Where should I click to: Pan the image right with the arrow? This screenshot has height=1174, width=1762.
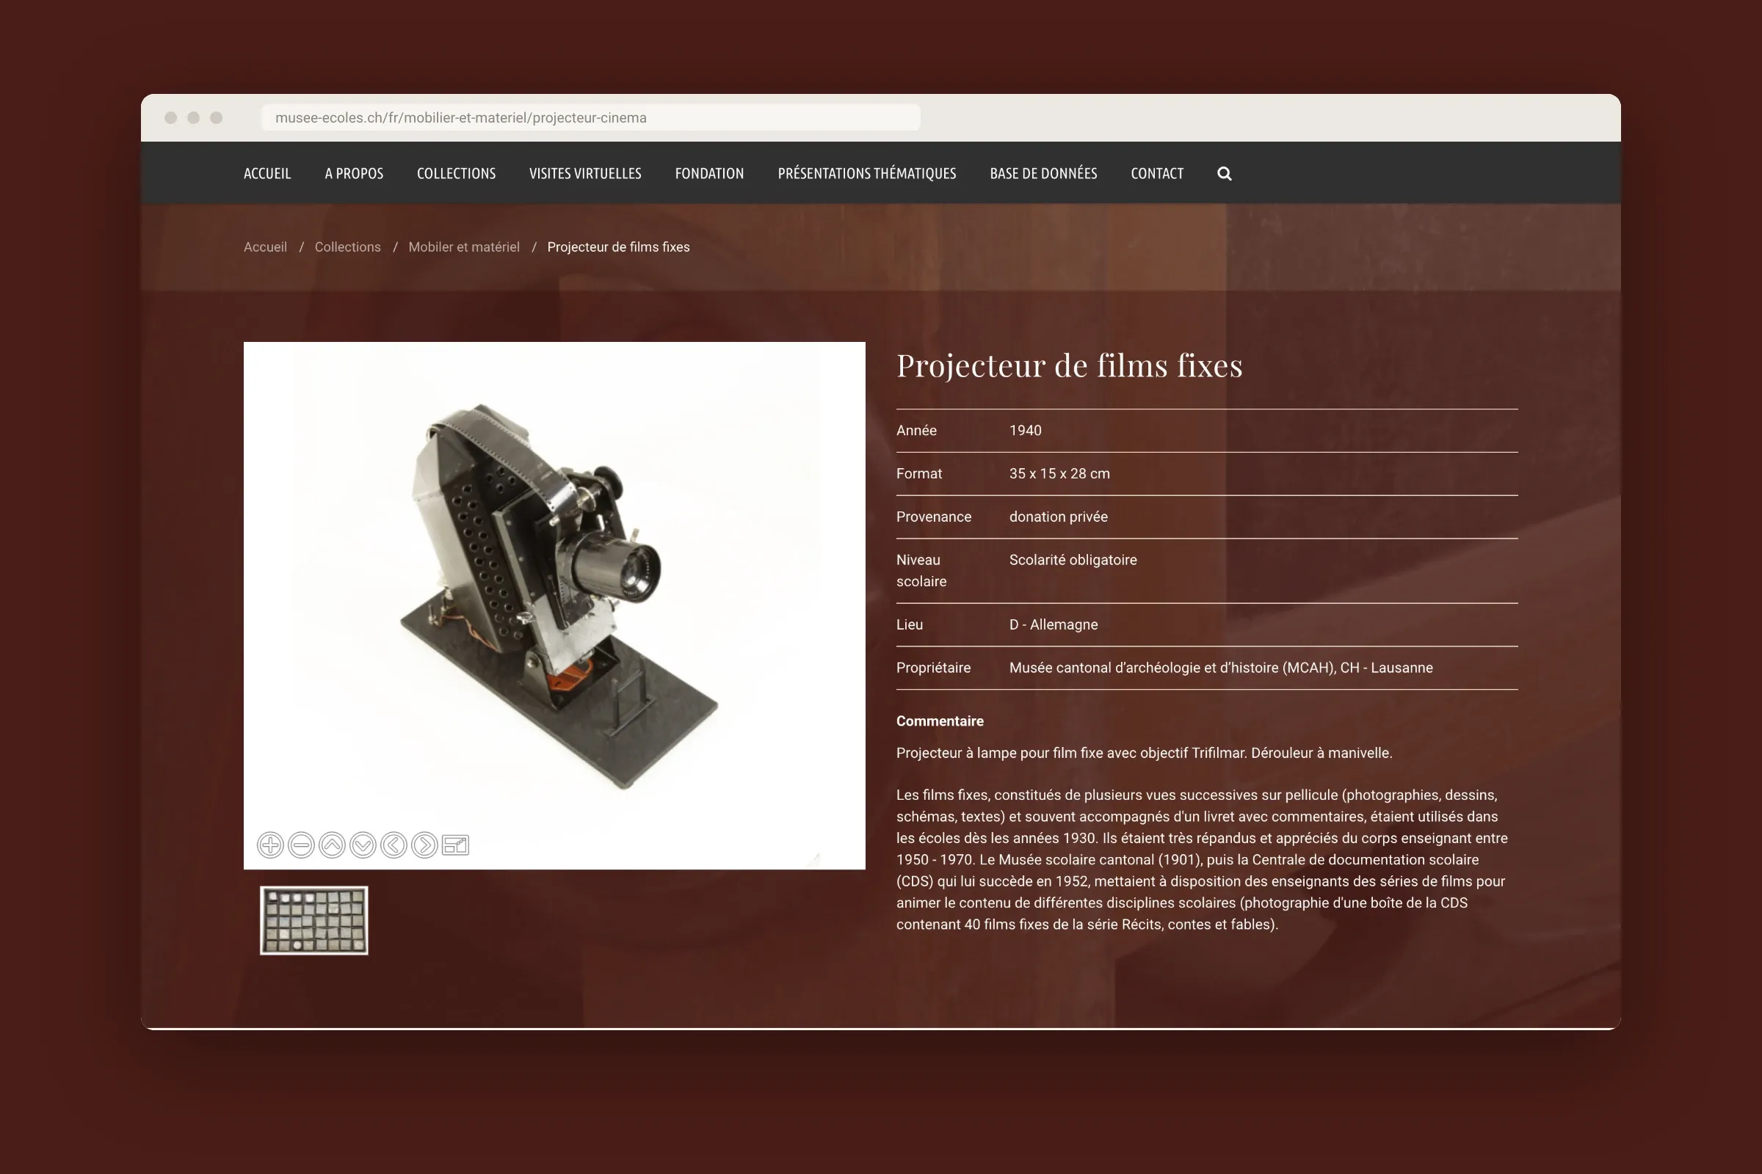424,845
